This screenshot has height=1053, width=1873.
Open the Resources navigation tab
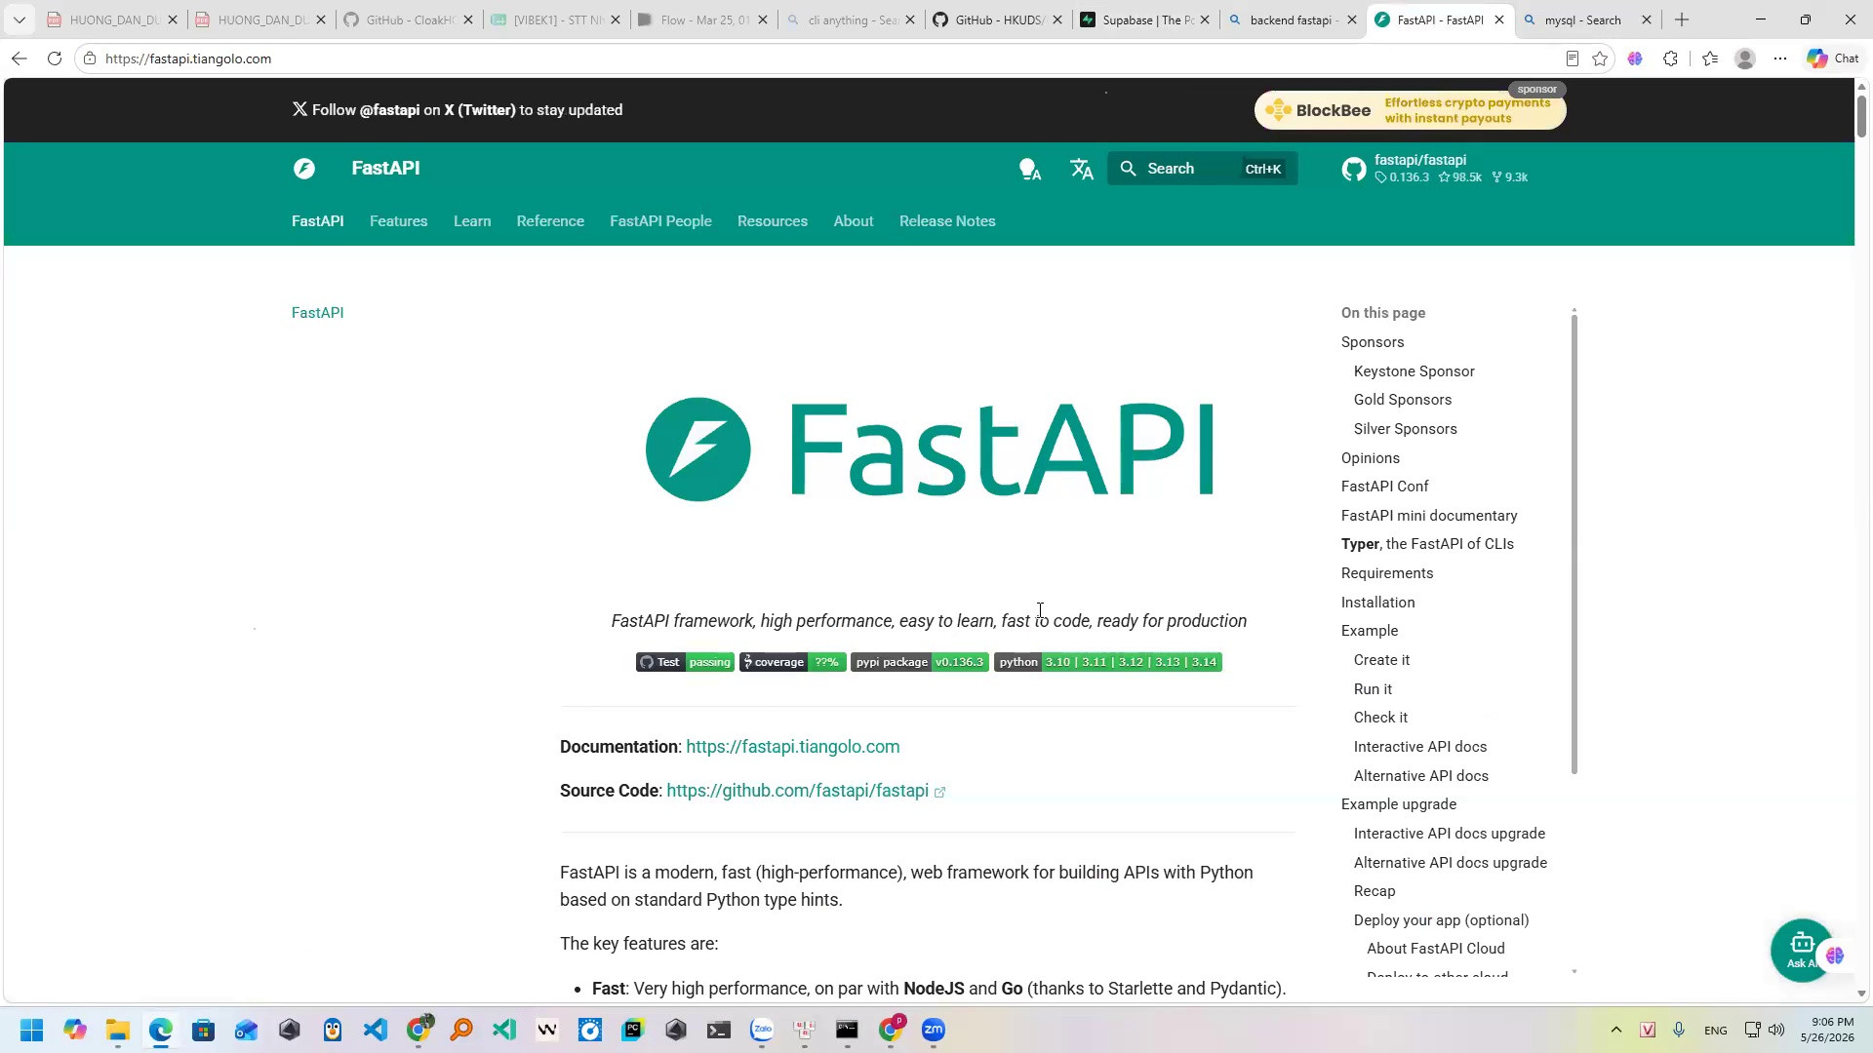[773, 221]
